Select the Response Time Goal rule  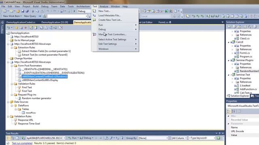click(x=29, y=124)
